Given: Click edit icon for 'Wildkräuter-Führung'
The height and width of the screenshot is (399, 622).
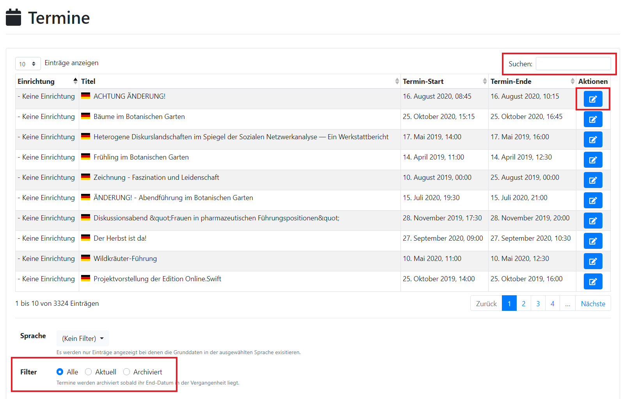Looking at the screenshot, I should tap(593, 261).
